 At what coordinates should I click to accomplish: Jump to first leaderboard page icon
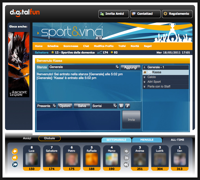15,164
